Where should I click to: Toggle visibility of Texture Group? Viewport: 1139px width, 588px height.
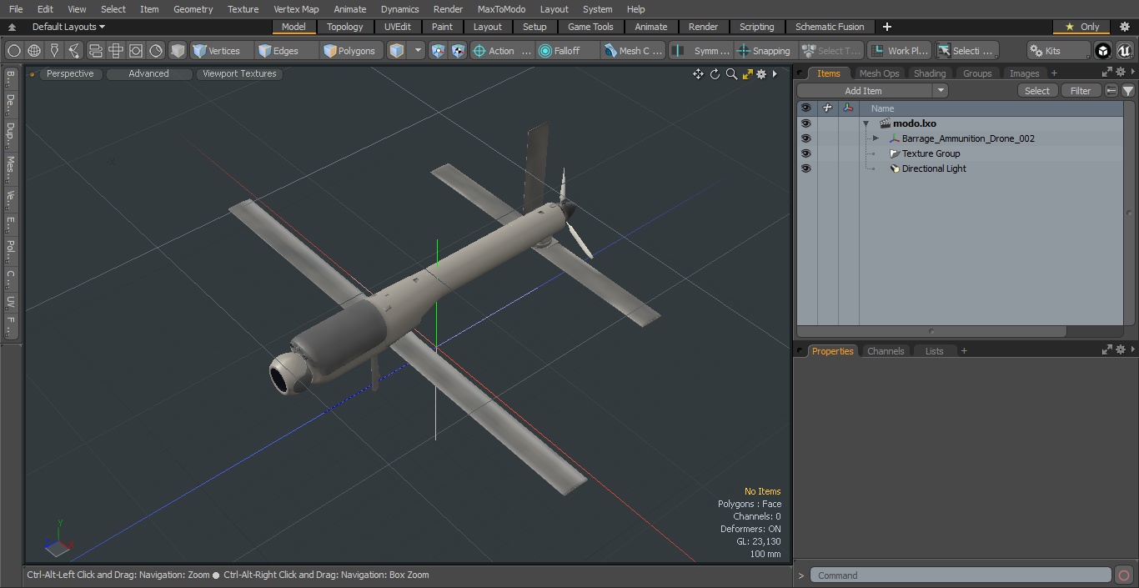(x=805, y=153)
